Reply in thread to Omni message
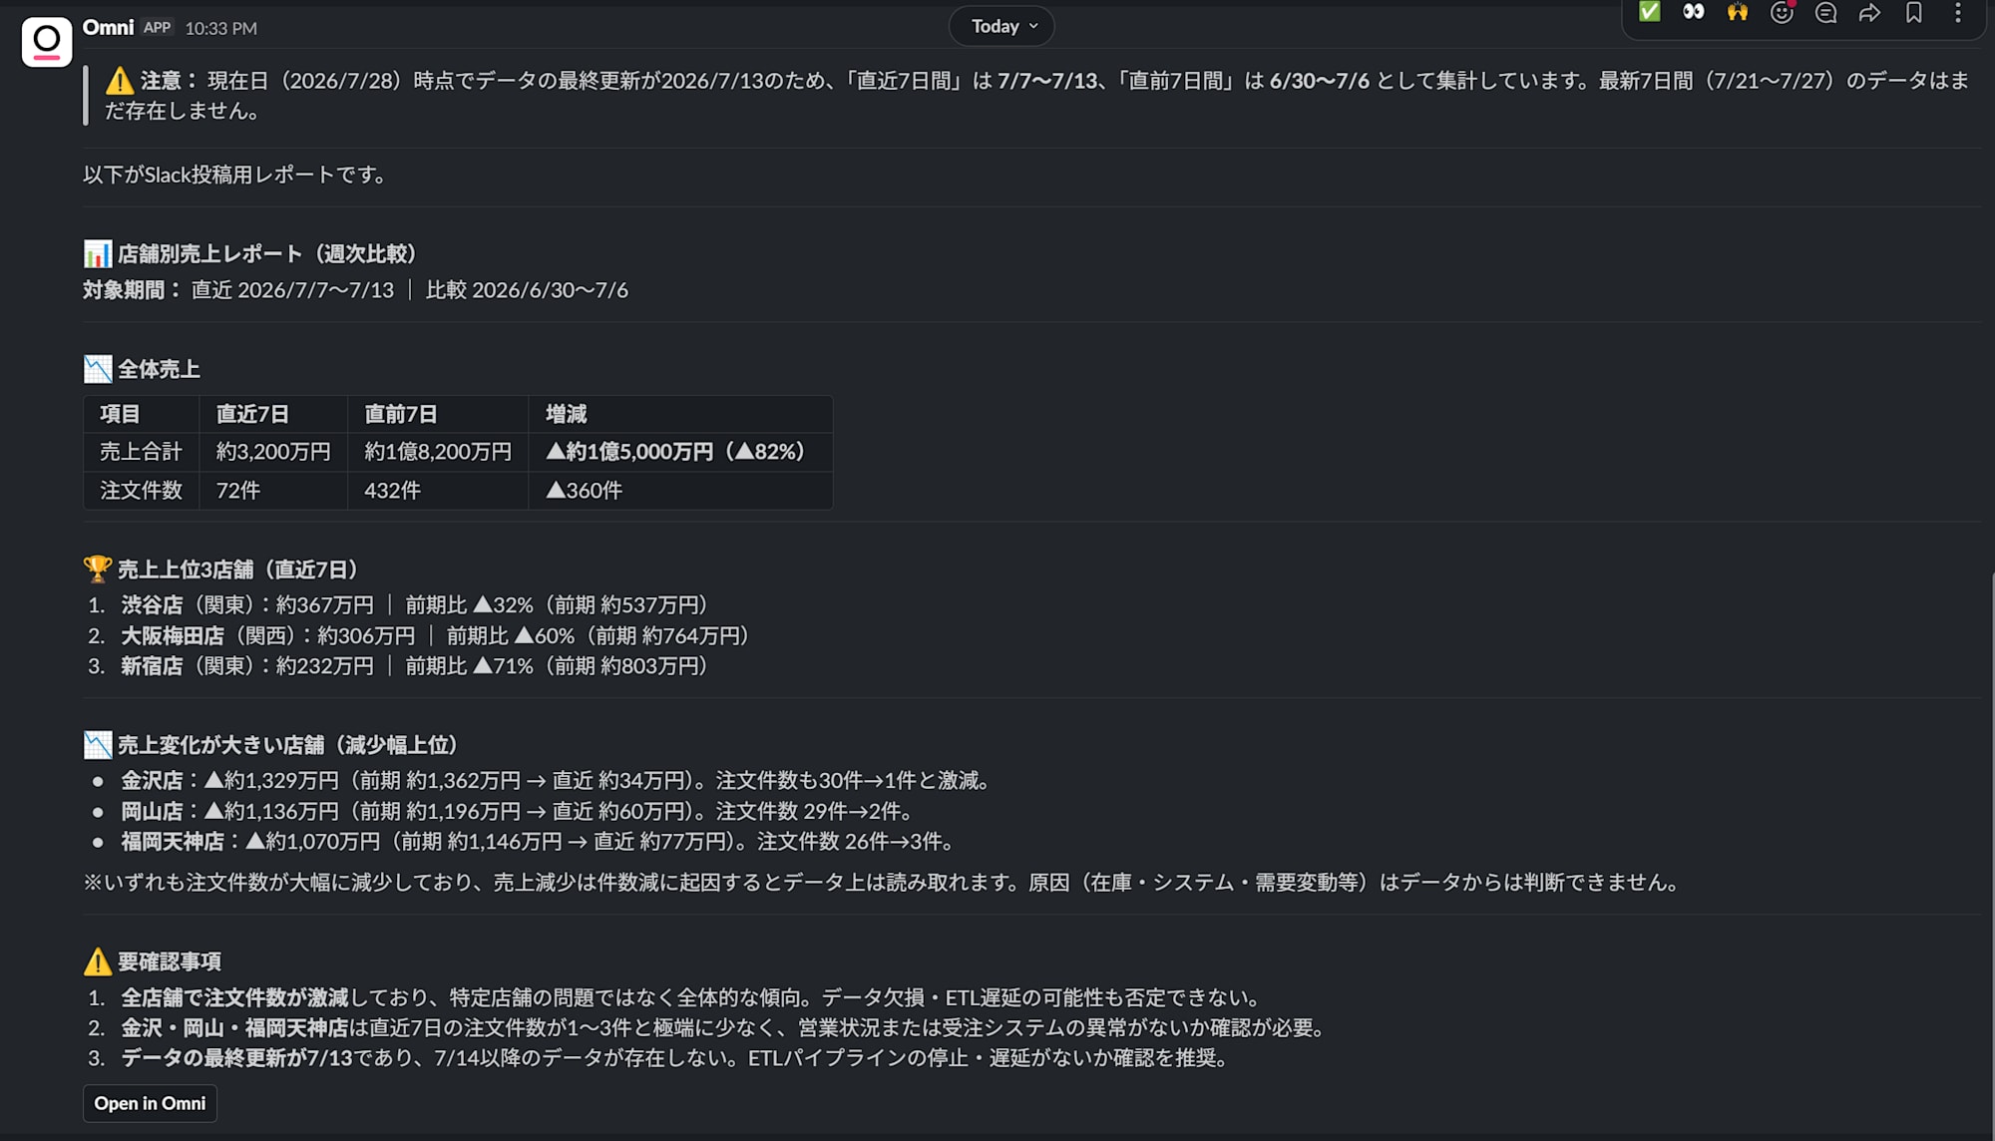The image size is (1995, 1141). 1825,12
